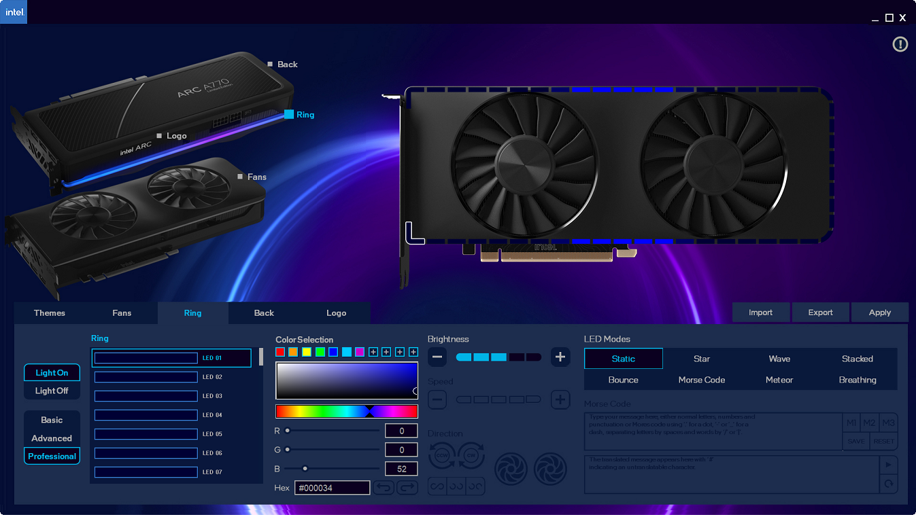Select the CW direction icon

(x=471, y=455)
